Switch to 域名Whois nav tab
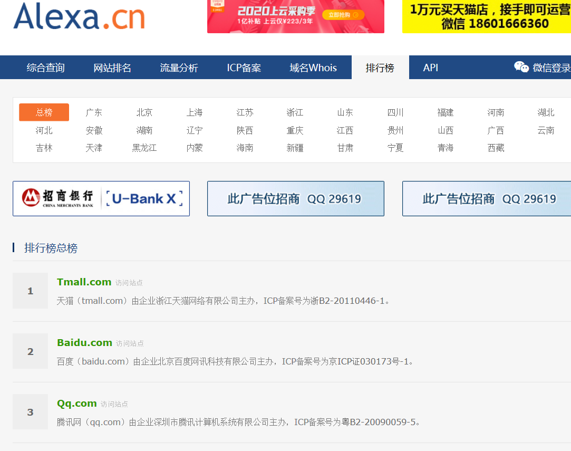Viewport: 571px width, 451px height. tap(313, 68)
